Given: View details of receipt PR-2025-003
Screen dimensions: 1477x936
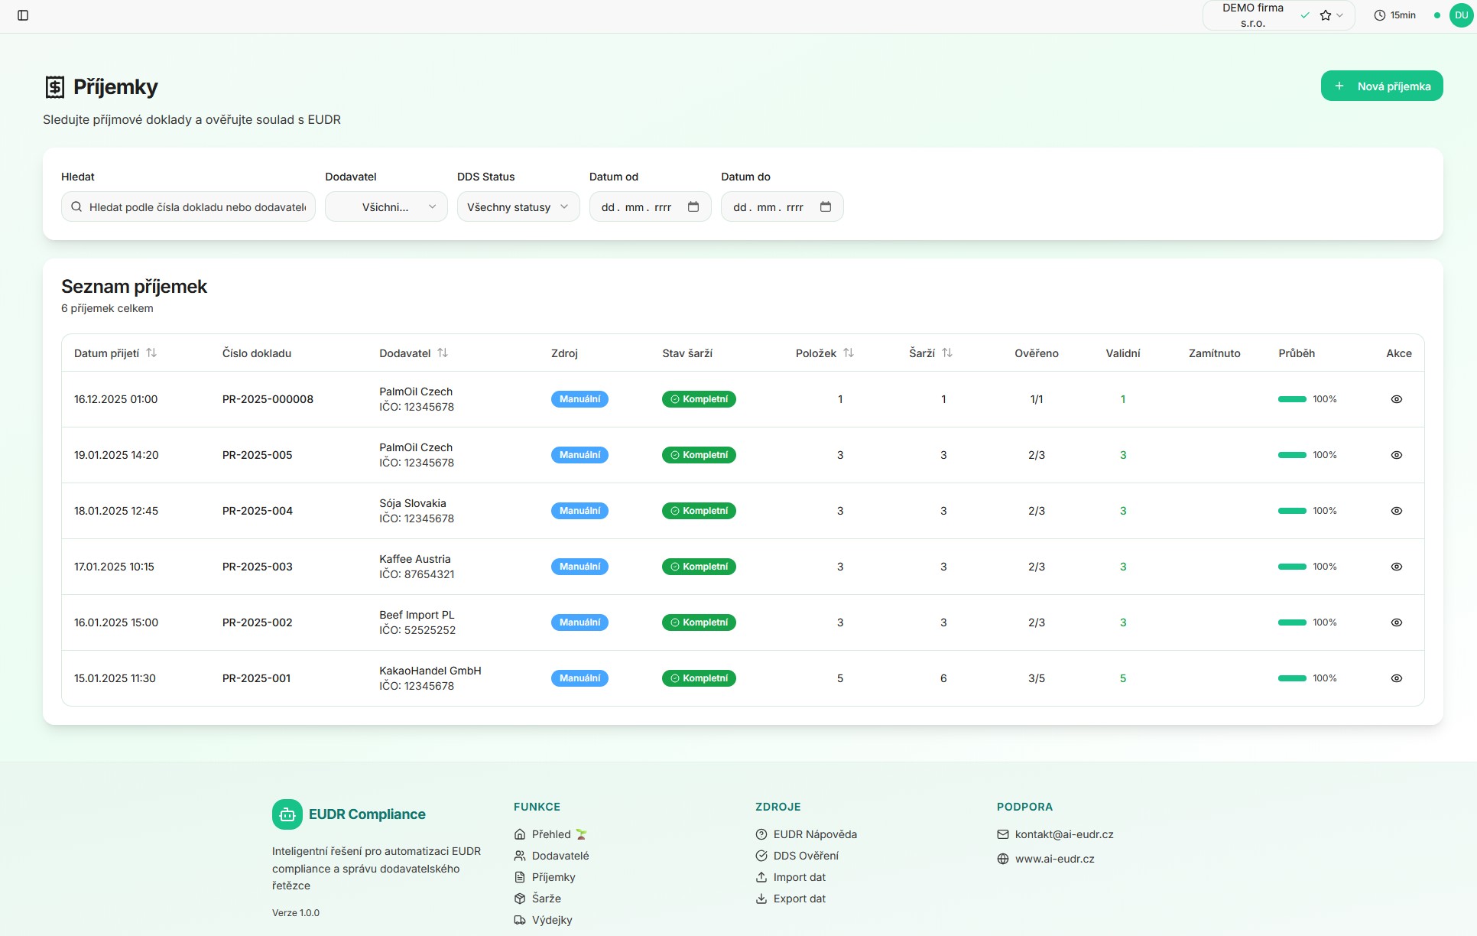Looking at the screenshot, I should 1396,567.
